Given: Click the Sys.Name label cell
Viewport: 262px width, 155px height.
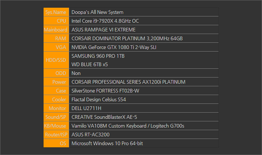Looking at the screenshot, I should tap(56, 12).
